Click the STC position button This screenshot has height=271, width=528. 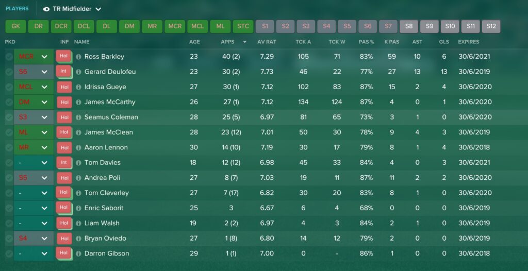pos(243,26)
